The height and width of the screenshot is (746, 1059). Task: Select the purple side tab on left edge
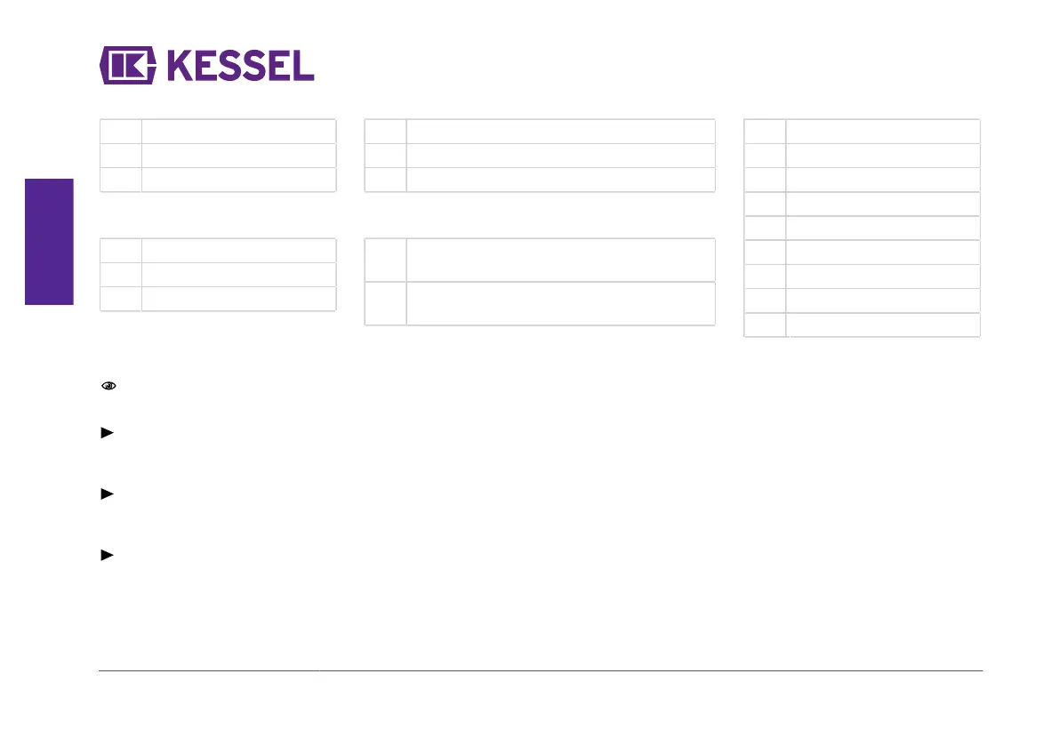tap(49, 242)
